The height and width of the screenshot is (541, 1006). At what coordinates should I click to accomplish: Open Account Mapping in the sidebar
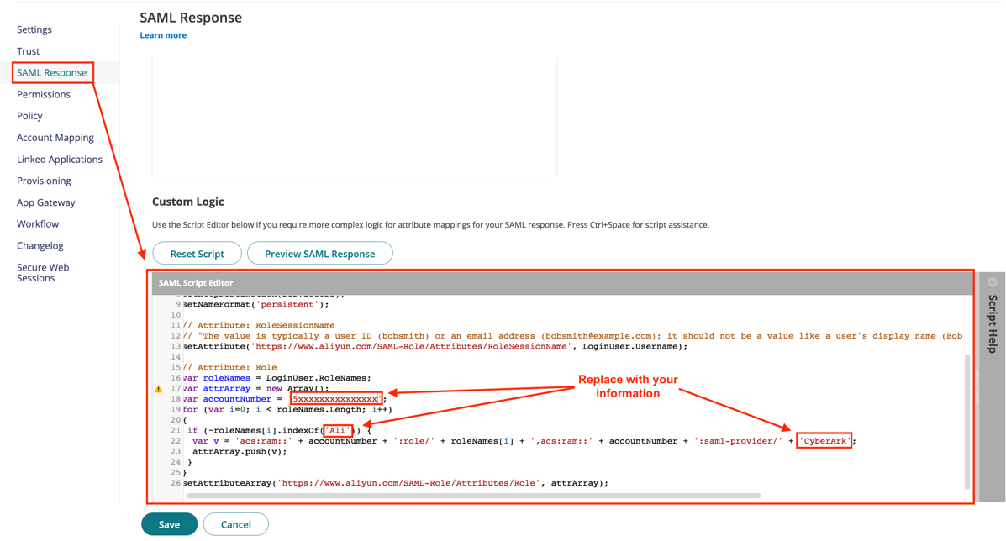[x=55, y=138]
